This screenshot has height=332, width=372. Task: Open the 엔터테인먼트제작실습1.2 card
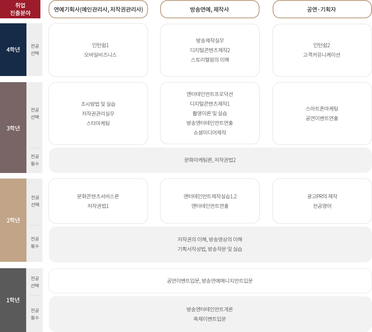pos(210,201)
